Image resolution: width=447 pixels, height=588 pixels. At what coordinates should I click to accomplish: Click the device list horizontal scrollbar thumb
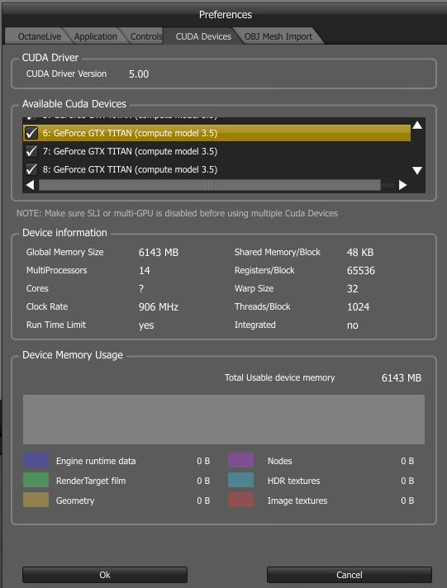click(x=210, y=185)
